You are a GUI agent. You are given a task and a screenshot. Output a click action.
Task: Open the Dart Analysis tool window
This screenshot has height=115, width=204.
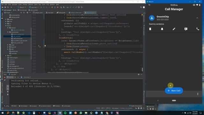(23, 106)
